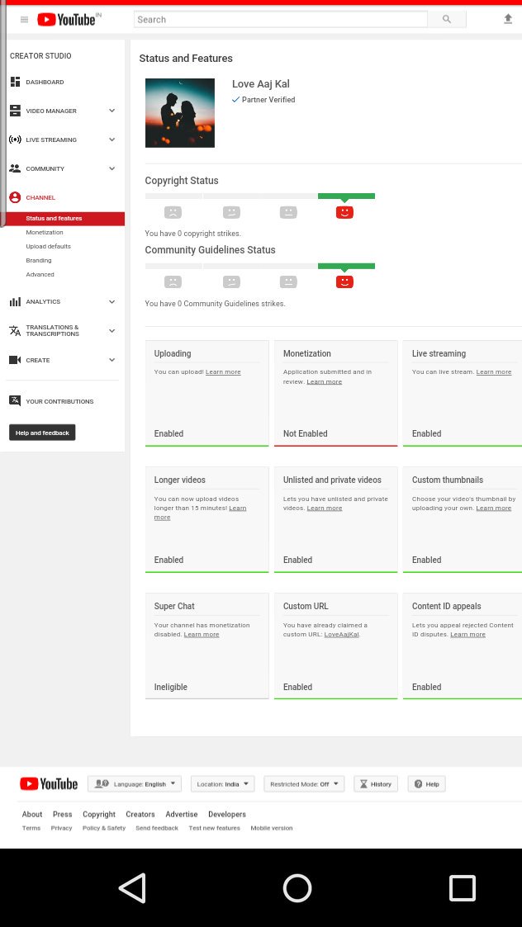Viewport: 522px width, 927px height.
Task: Expand the Community chevron
Action: tap(112, 168)
